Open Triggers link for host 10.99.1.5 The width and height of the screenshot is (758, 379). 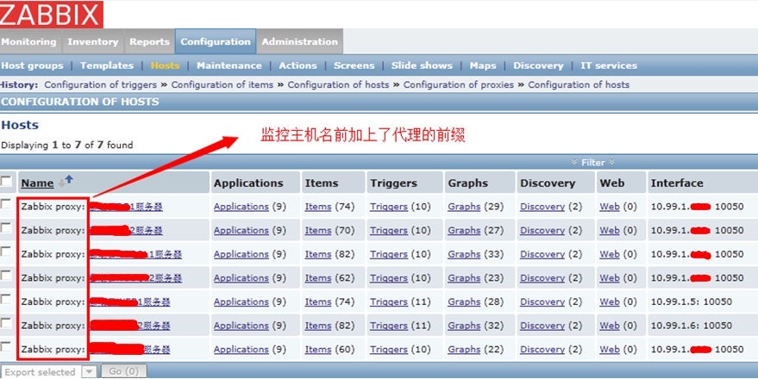(x=389, y=301)
